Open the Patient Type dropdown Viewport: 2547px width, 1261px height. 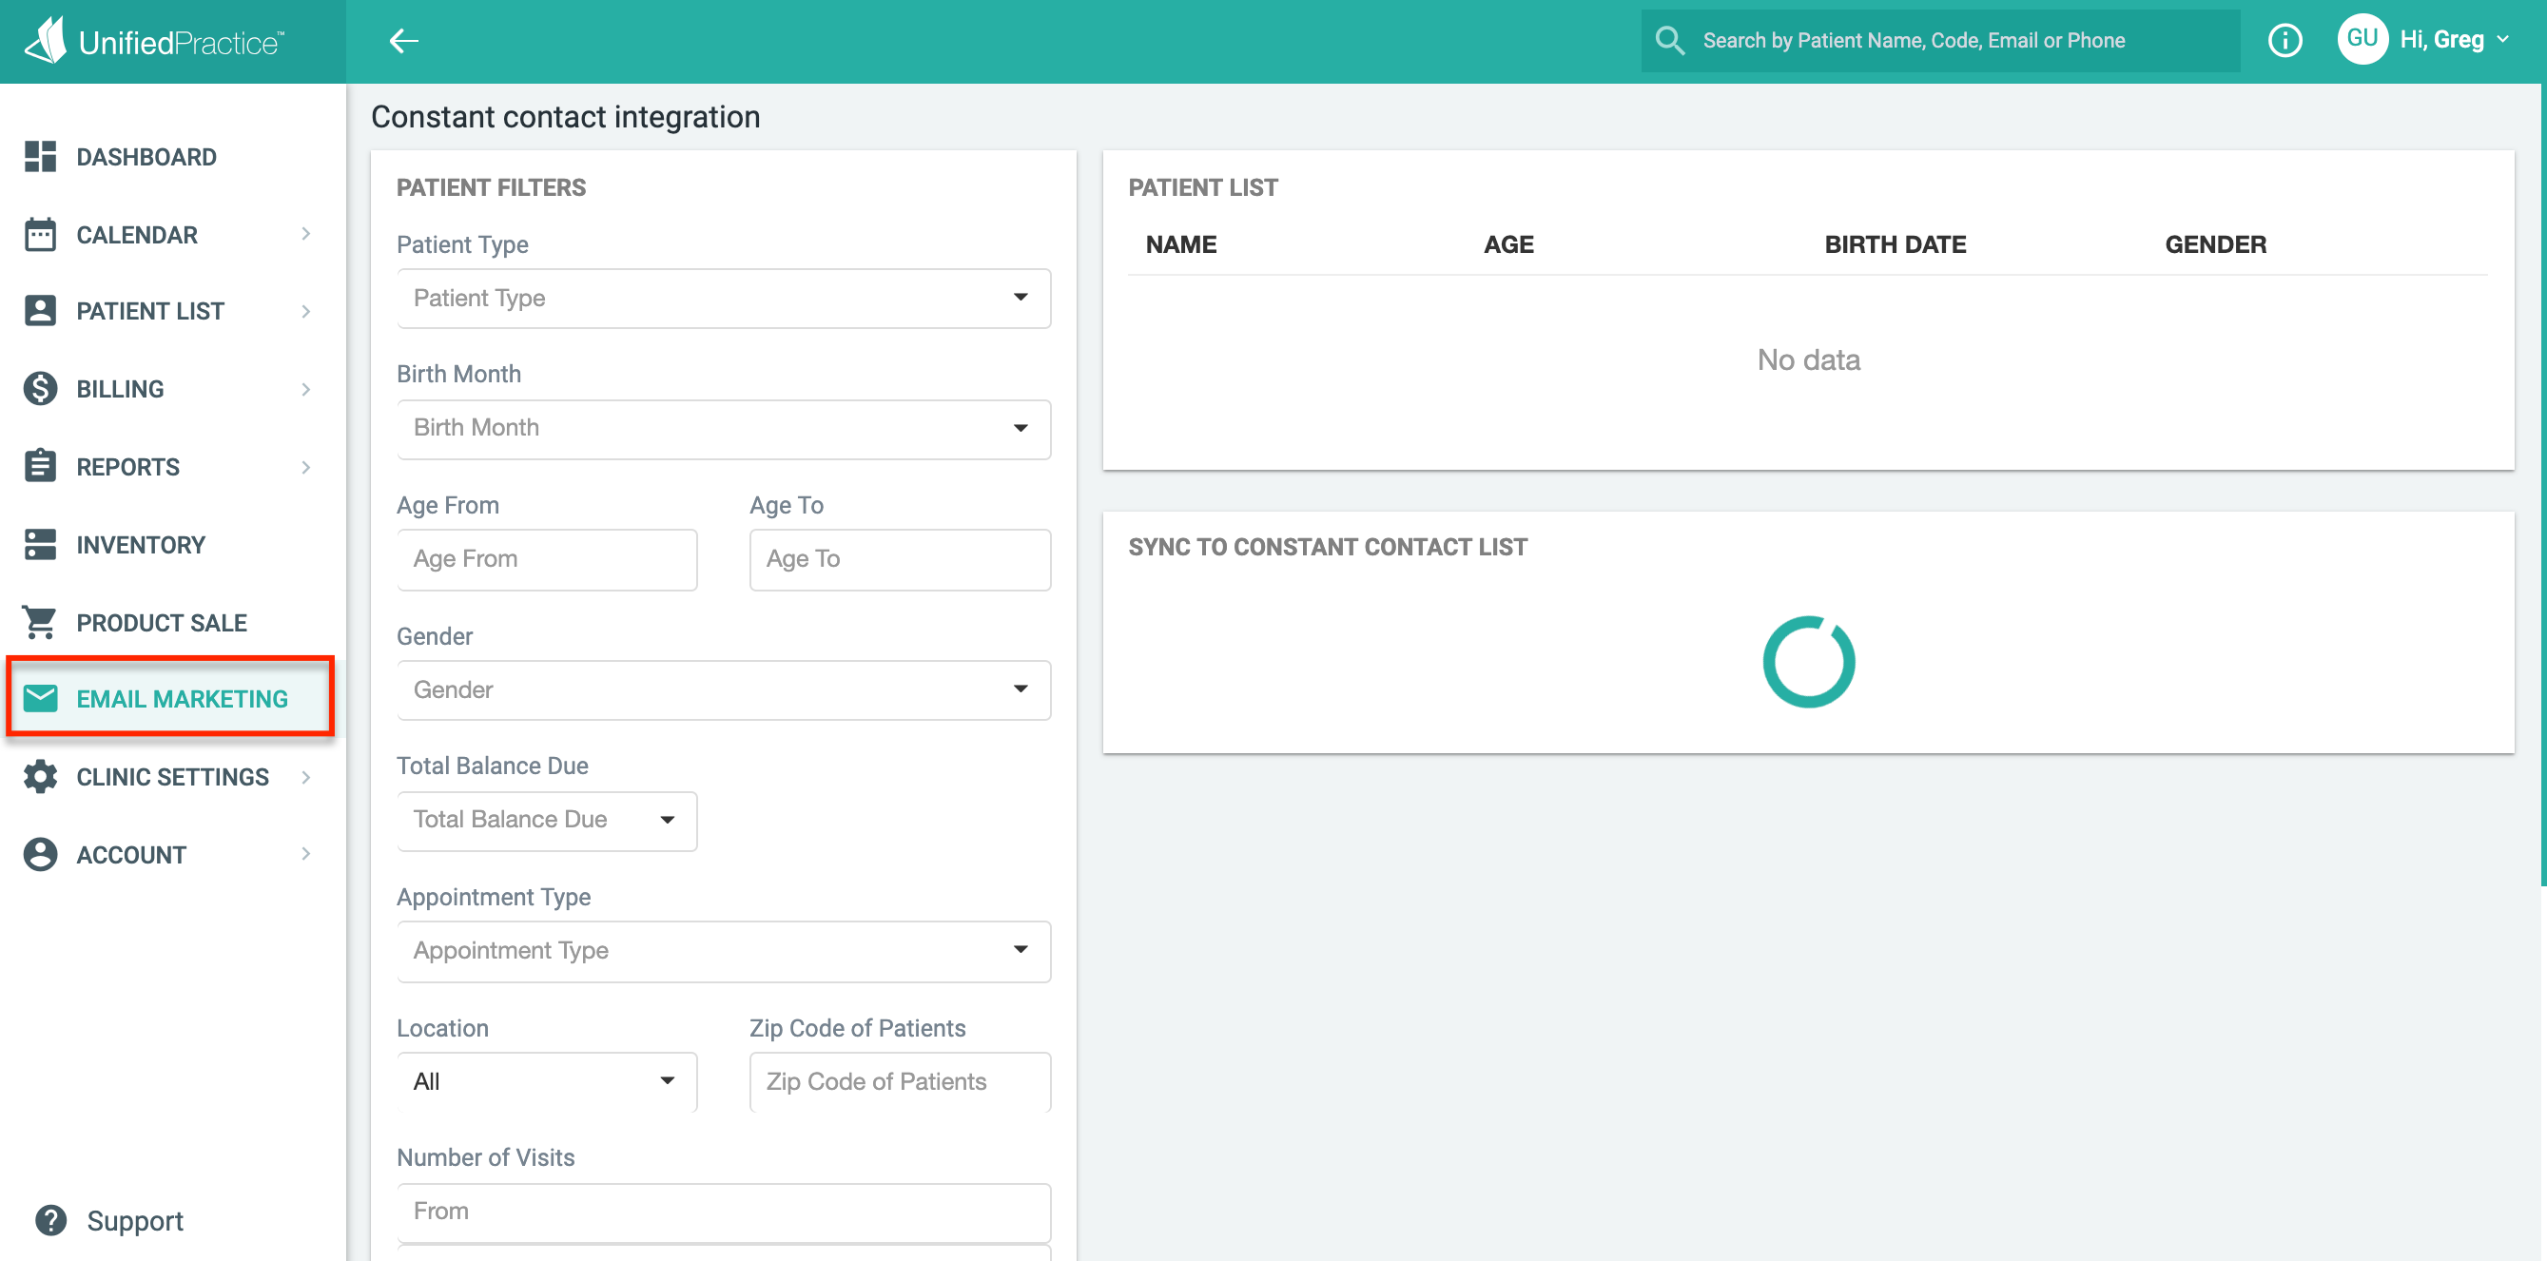pos(723,298)
